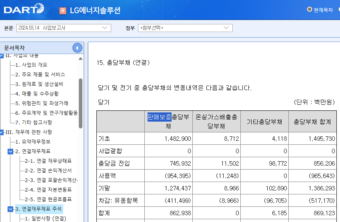Click the 차감: 유동항목 row label
The image size is (340, 222).
(118, 200)
